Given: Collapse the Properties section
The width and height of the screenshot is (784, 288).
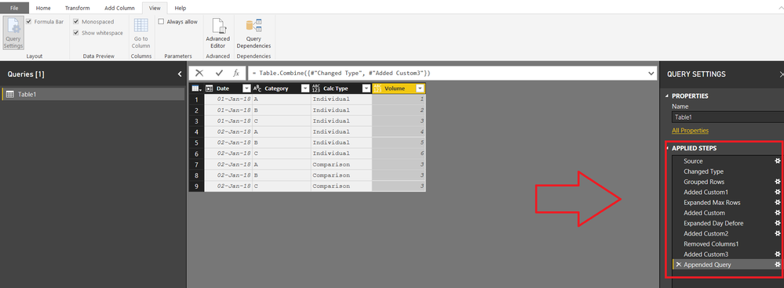Looking at the screenshot, I should [668, 96].
